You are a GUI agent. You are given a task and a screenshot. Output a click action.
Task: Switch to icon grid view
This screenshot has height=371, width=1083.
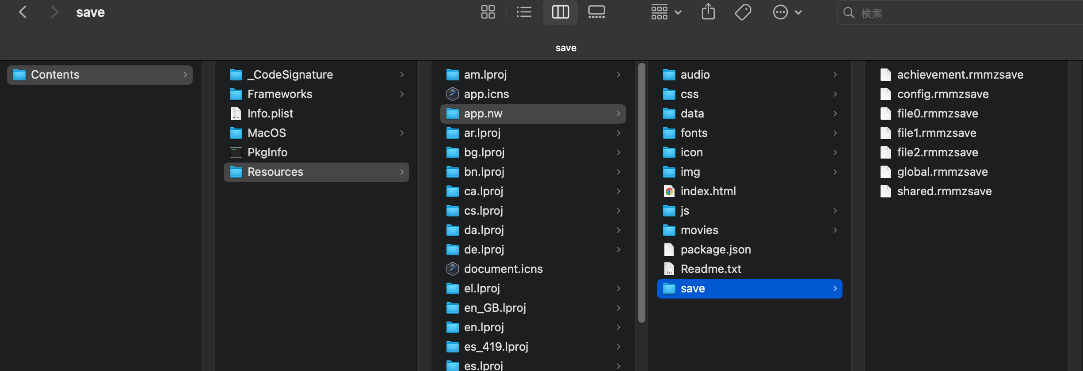[488, 12]
